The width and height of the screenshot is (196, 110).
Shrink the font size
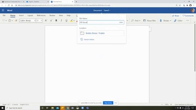[x=51, y=20]
